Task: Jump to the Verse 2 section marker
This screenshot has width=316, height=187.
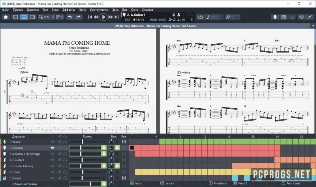Action: [x=240, y=183]
